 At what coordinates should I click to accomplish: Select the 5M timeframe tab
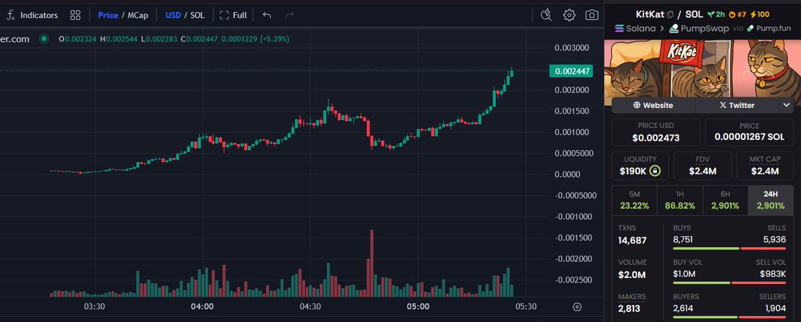pyautogui.click(x=634, y=199)
